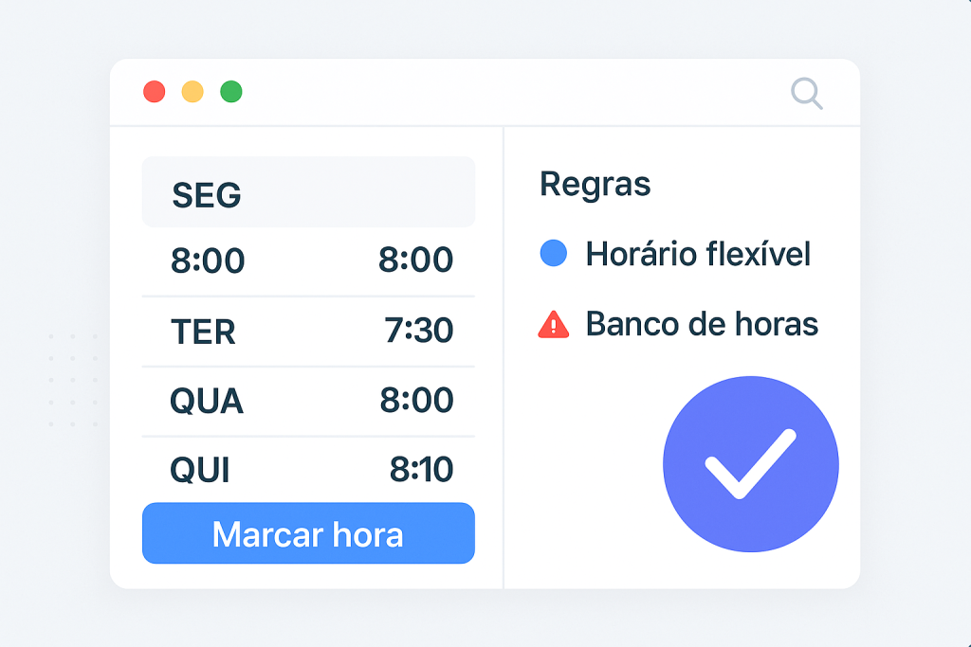Click the Regras section heading
971x647 pixels.
click(595, 184)
